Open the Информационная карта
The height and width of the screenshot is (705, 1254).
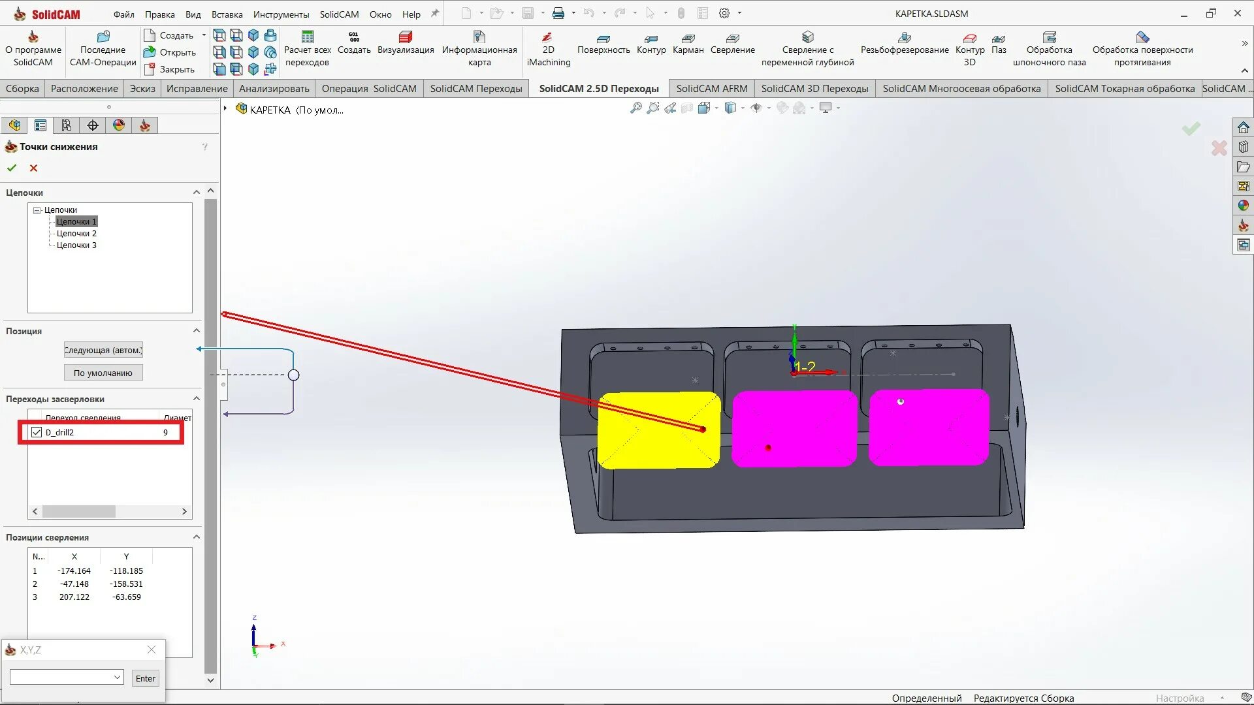tap(479, 49)
